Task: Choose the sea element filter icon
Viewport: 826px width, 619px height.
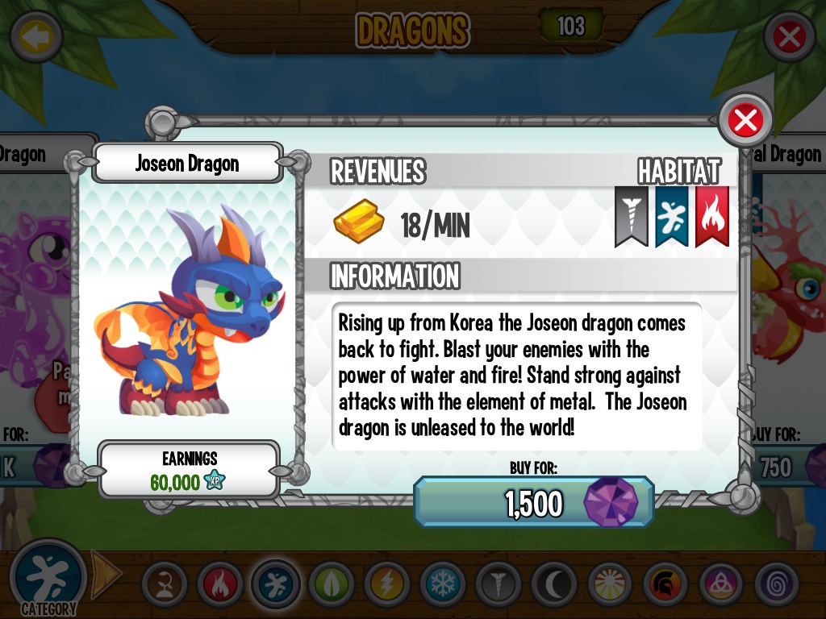Action: (x=276, y=584)
